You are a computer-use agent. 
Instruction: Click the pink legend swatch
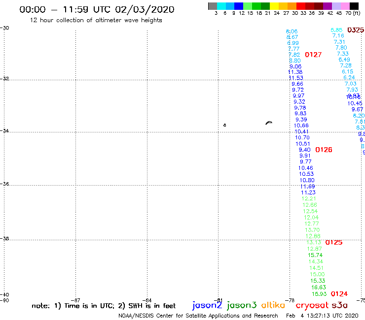coord(345,6)
